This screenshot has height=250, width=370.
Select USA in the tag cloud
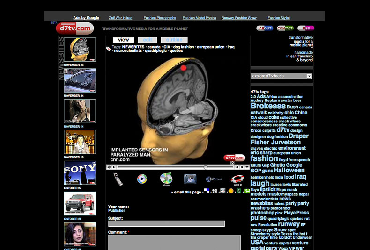257,243
